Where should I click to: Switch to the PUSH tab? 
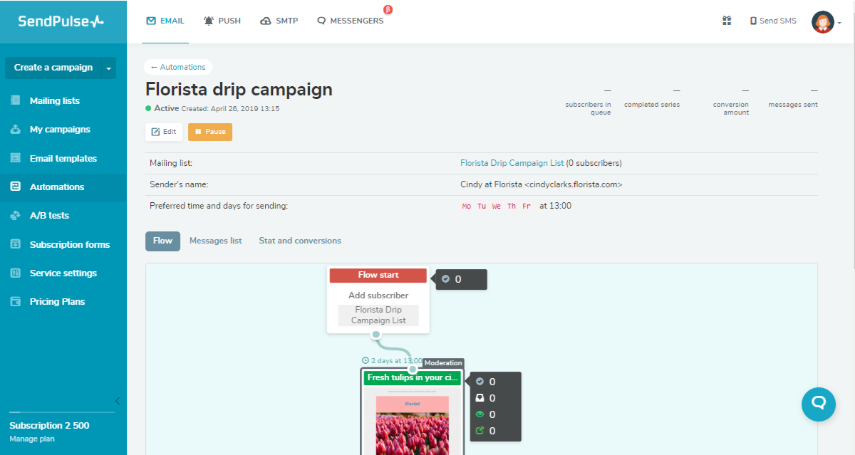[222, 21]
